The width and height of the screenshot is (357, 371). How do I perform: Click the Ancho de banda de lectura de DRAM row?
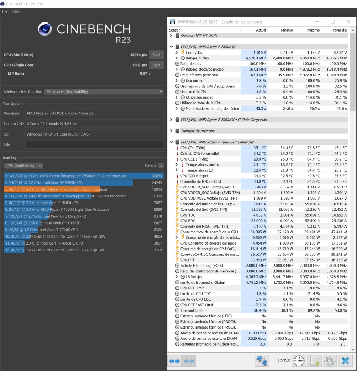click(x=261, y=333)
